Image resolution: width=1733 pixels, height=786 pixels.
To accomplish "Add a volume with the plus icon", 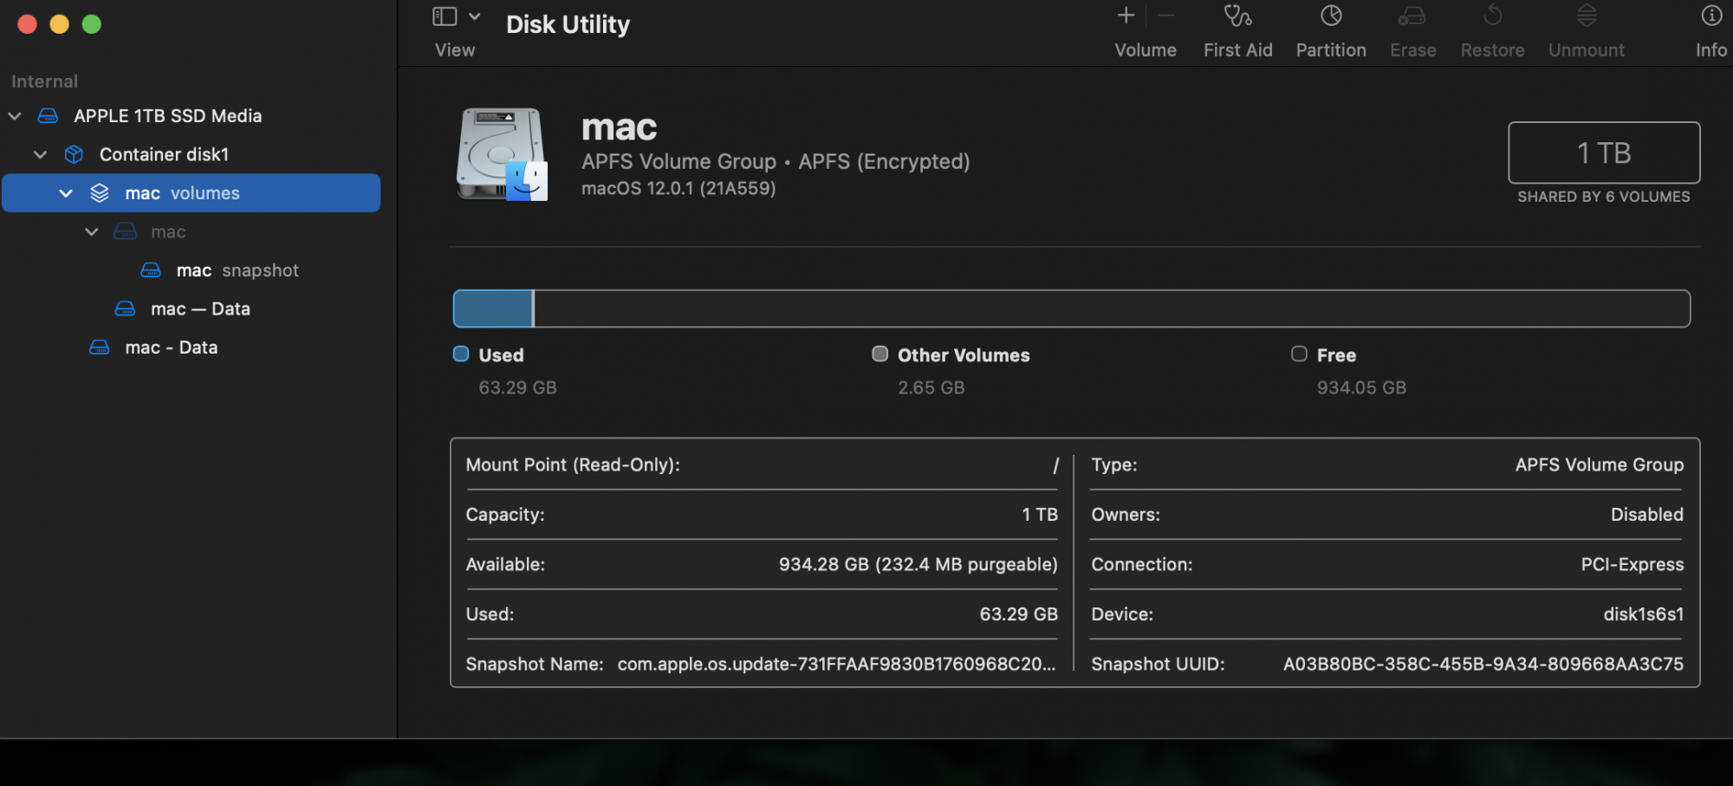I will 1126,16.
